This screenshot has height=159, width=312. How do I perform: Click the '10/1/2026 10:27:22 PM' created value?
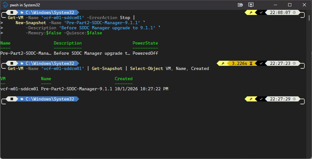pos(142,89)
